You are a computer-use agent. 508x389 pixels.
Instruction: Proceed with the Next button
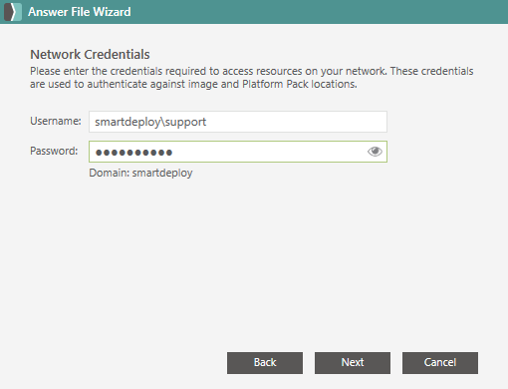pyautogui.click(x=353, y=363)
